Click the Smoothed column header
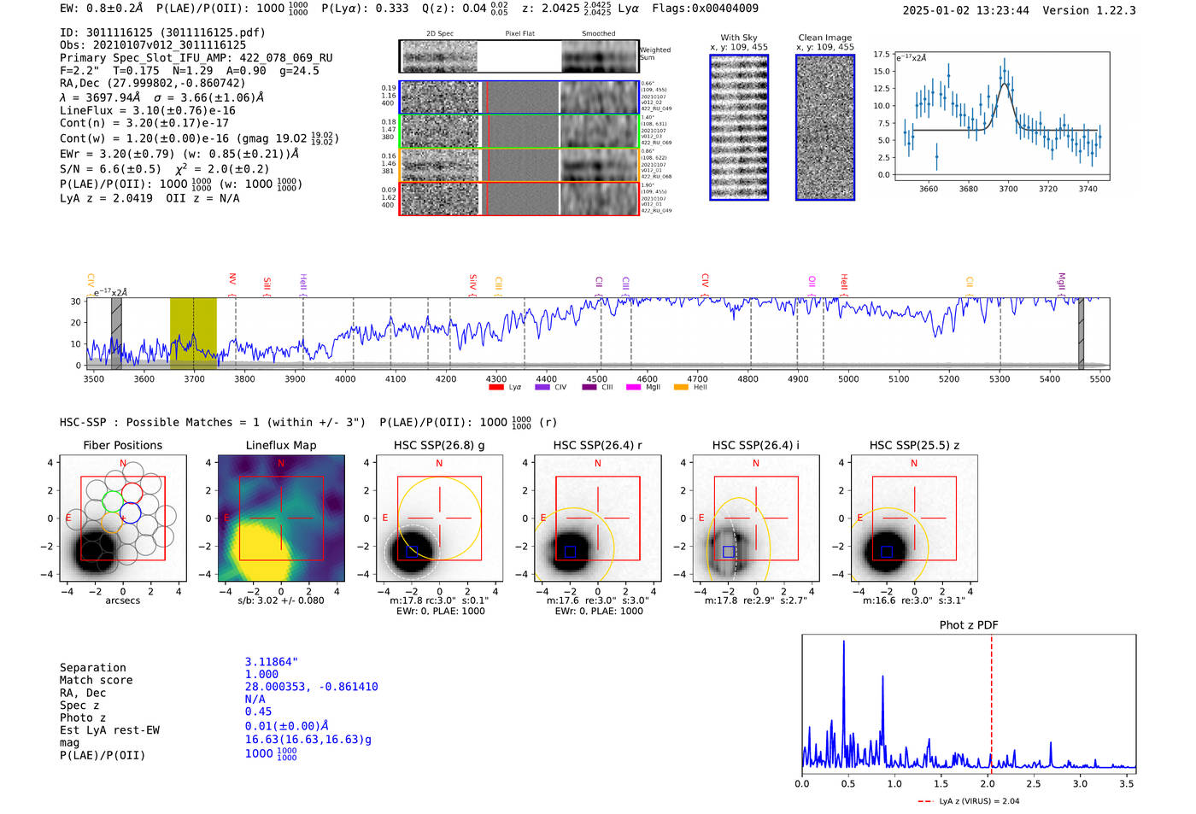The height and width of the screenshot is (814, 1196). coord(598,34)
